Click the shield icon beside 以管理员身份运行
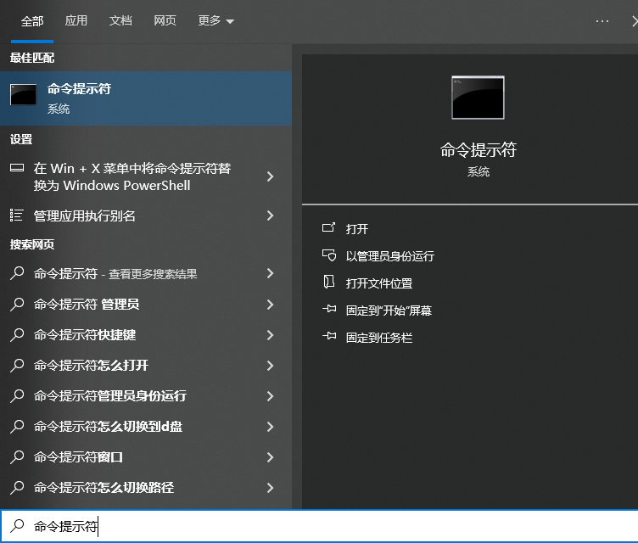Viewport: 638px width, 543px height. (x=329, y=255)
